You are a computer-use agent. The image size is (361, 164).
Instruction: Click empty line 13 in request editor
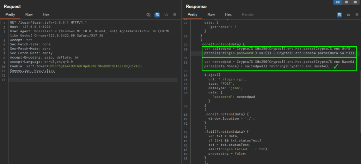tap(92, 80)
